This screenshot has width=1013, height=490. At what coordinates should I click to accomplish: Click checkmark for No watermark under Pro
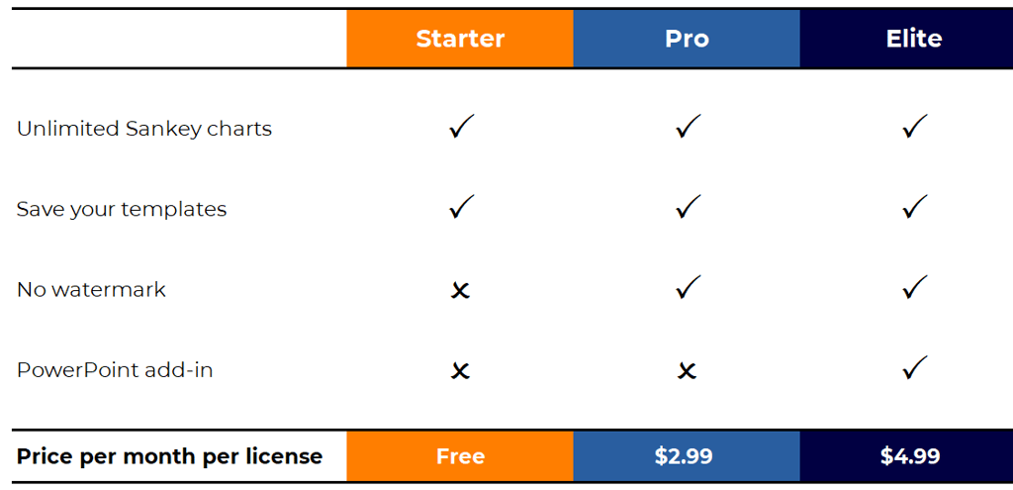coord(688,287)
